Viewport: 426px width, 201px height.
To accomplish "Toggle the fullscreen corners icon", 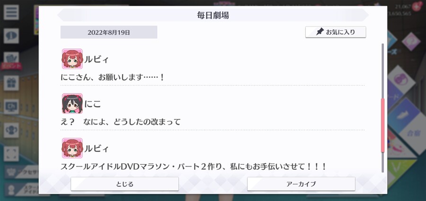I will click(11, 154).
